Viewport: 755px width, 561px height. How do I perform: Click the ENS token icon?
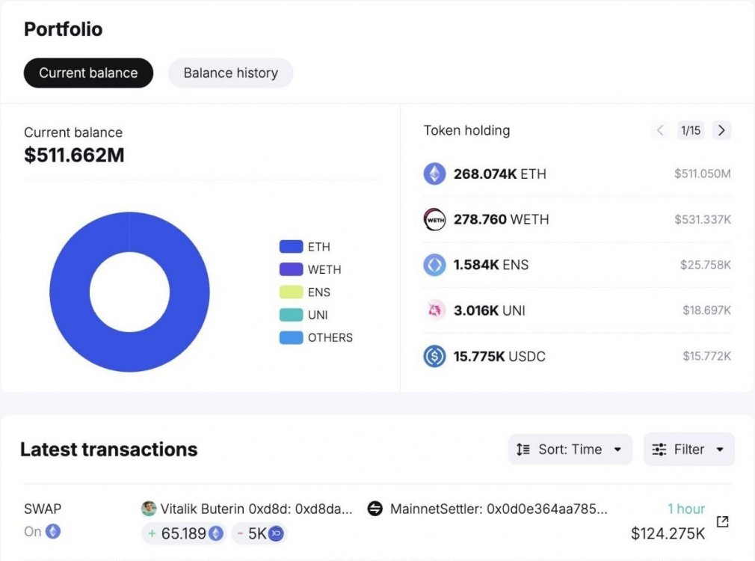[x=434, y=265]
